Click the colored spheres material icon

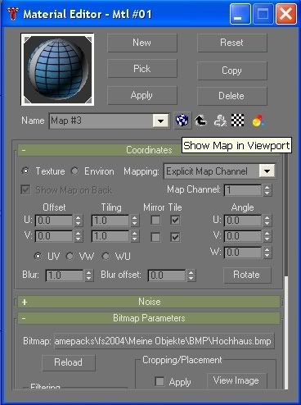click(258, 121)
